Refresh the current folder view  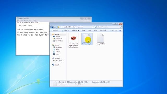click(x=95, y=27)
